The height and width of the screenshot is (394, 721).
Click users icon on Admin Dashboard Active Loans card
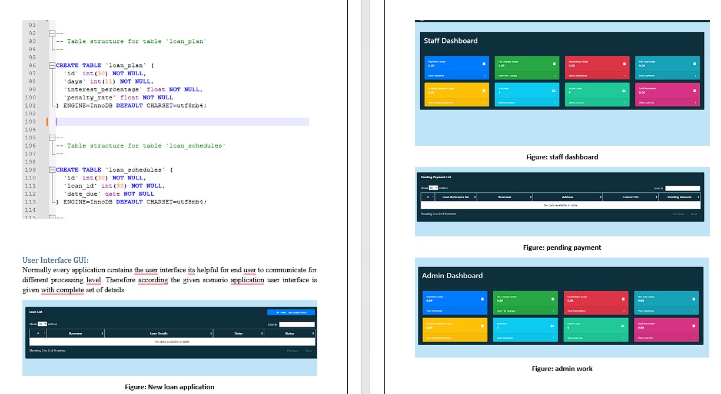(x=623, y=326)
